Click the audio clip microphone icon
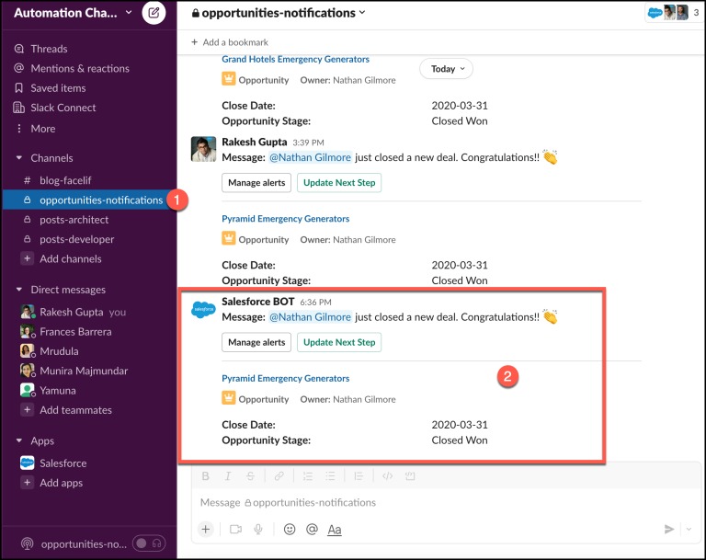 pyautogui.click(x=258, y=530)
